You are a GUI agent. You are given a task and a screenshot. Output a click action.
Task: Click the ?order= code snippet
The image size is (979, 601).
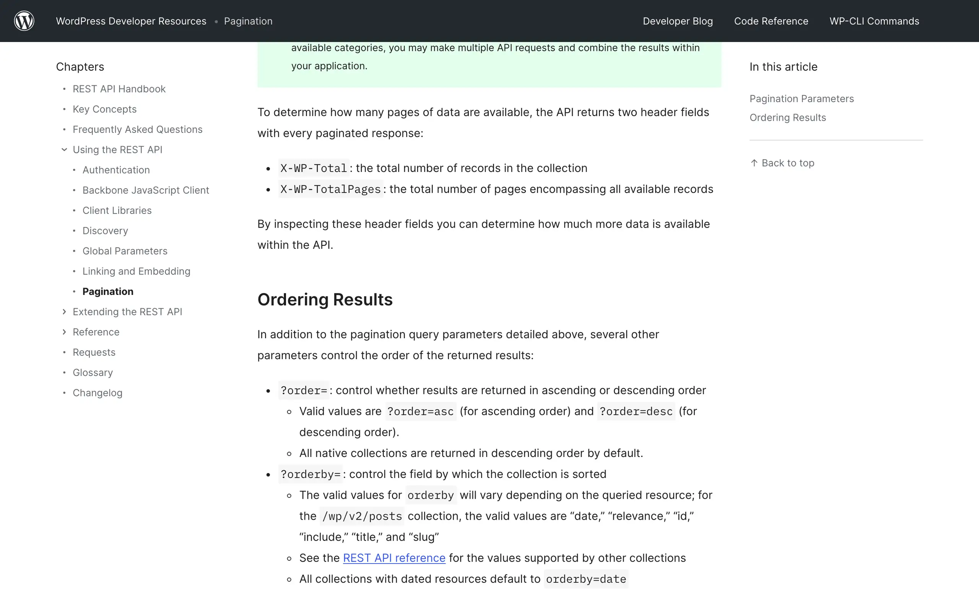(304, 390)
